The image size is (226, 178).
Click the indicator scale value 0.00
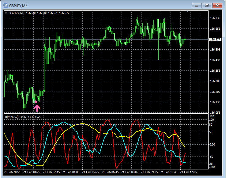coord(212,145)
